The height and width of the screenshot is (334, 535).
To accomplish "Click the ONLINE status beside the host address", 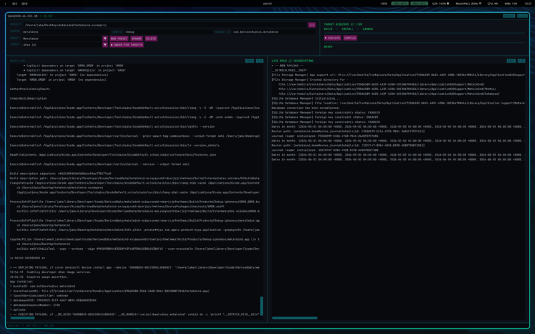I will click(47, 16).
